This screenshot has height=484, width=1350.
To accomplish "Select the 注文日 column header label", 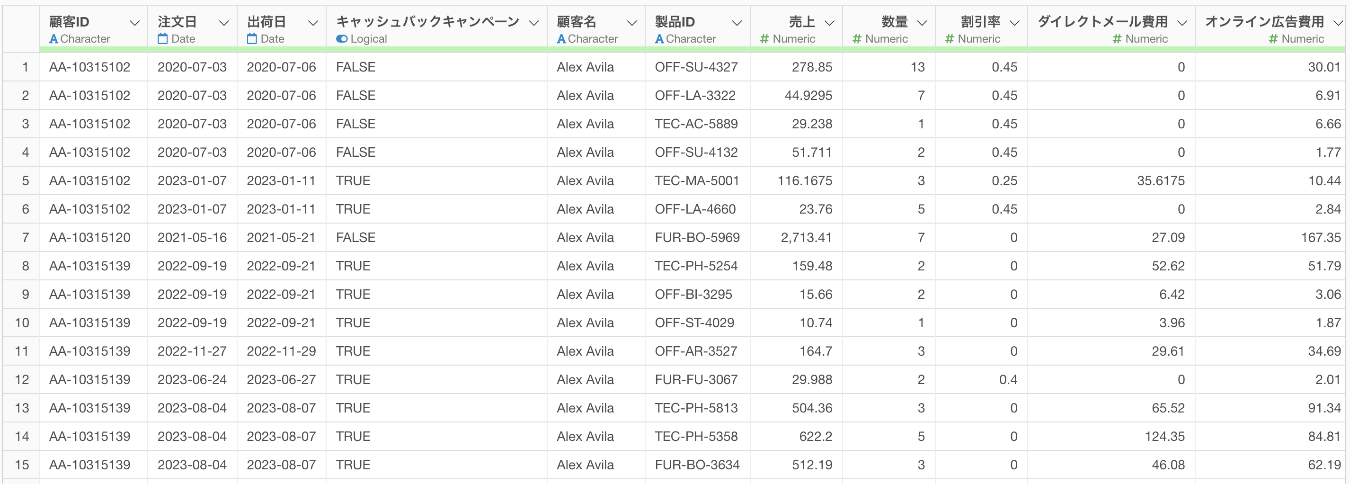I will click(177, 21).
